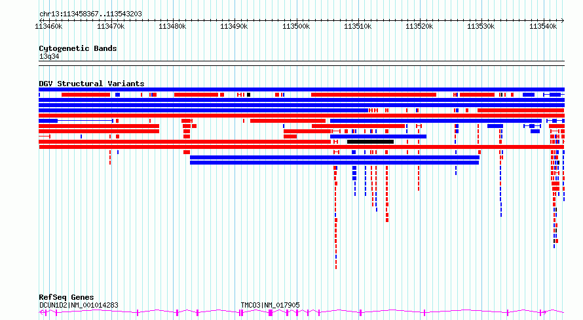Image resolution: width=583 pixels, height=320 pixels.
Task: Click the 113540k ruler label
Action: point(543,26)
